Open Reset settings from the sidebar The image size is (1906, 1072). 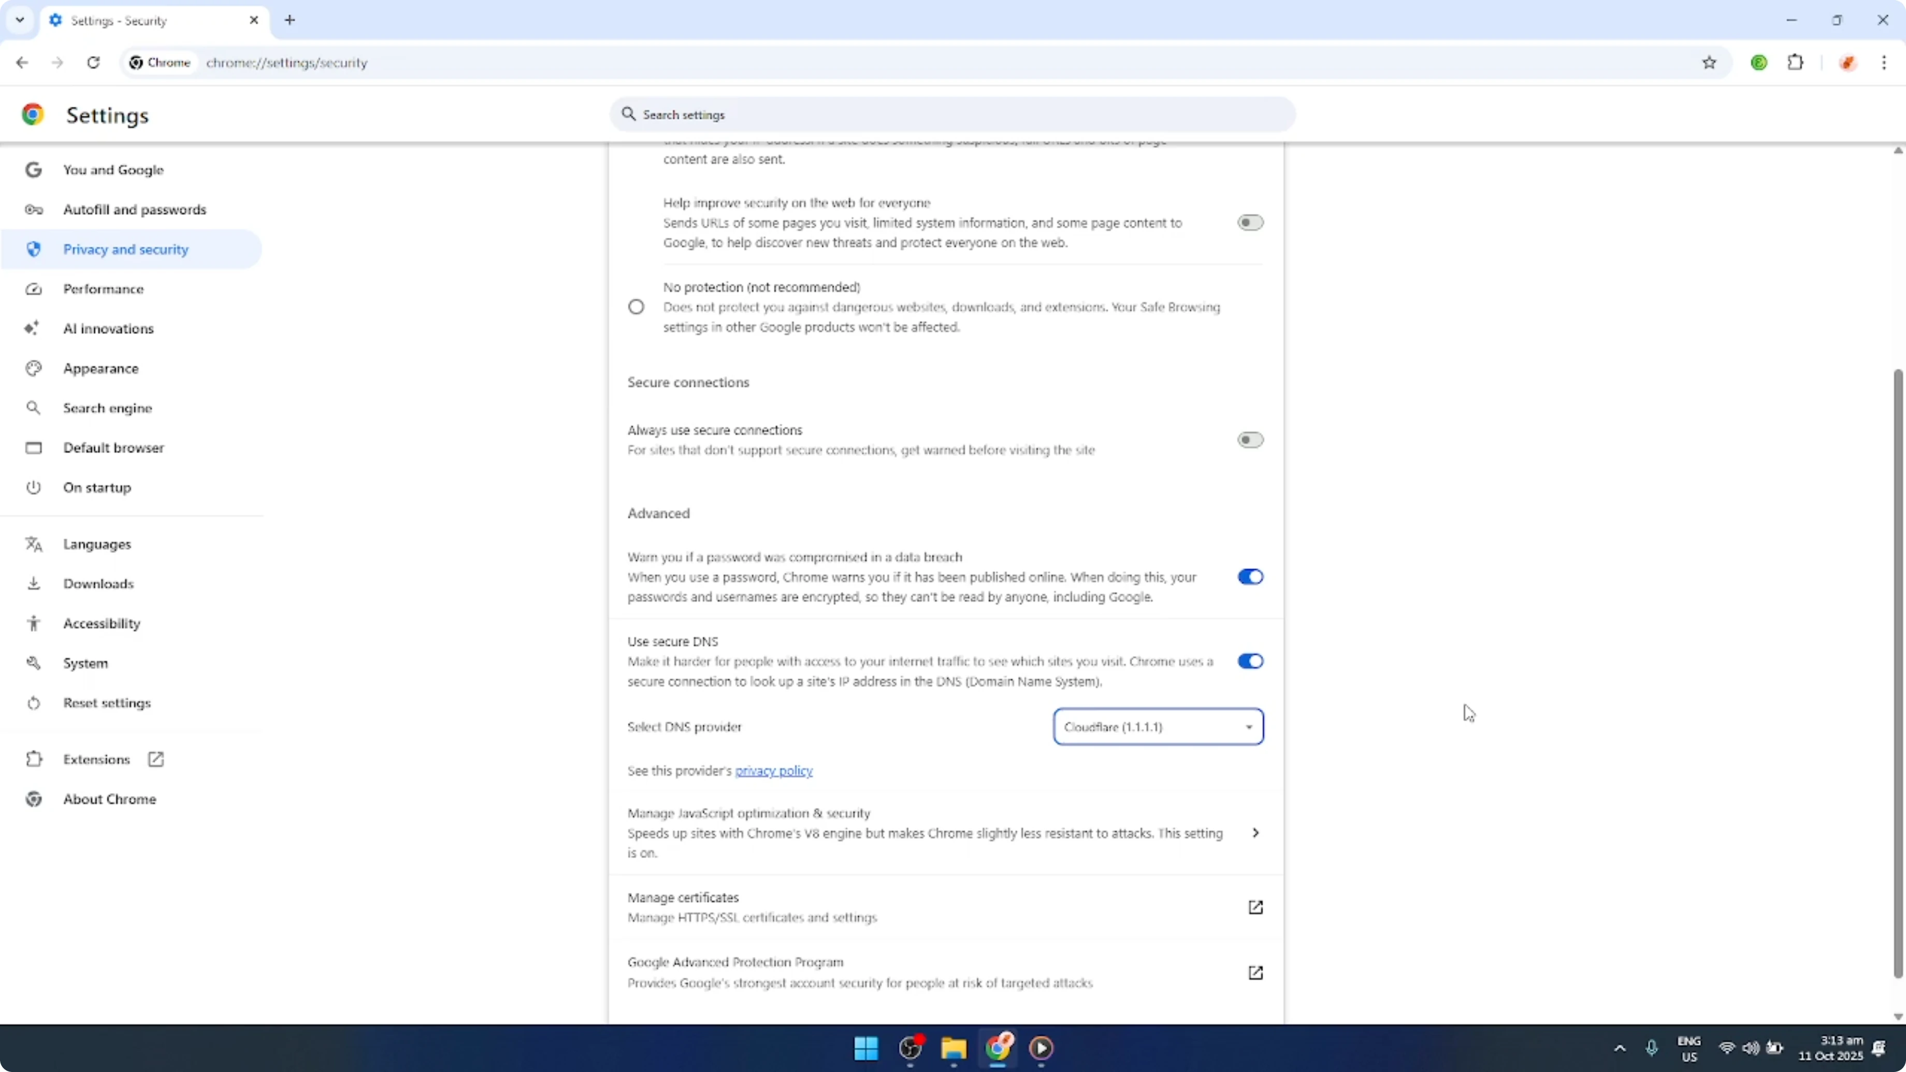pyautogui.click(x=107, y=703)
